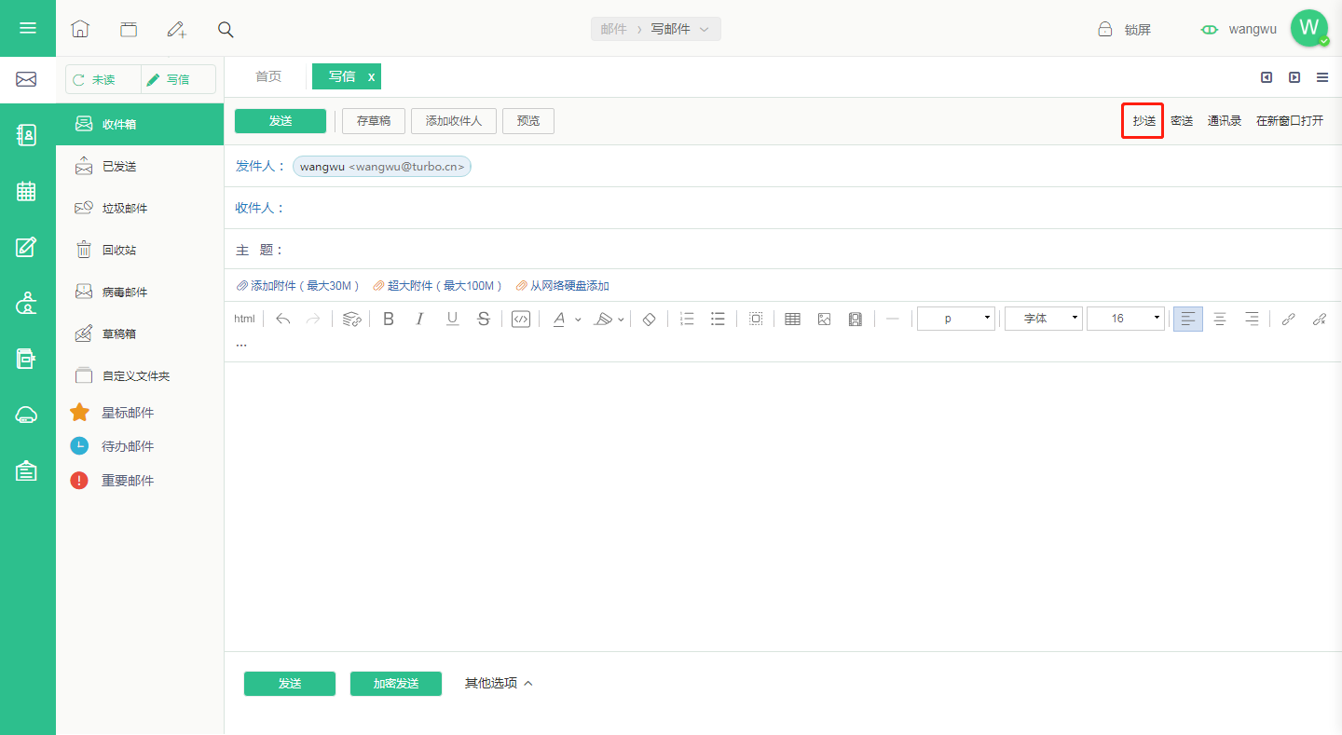Open the 字体 font family dropdown

coord(1044,319)
